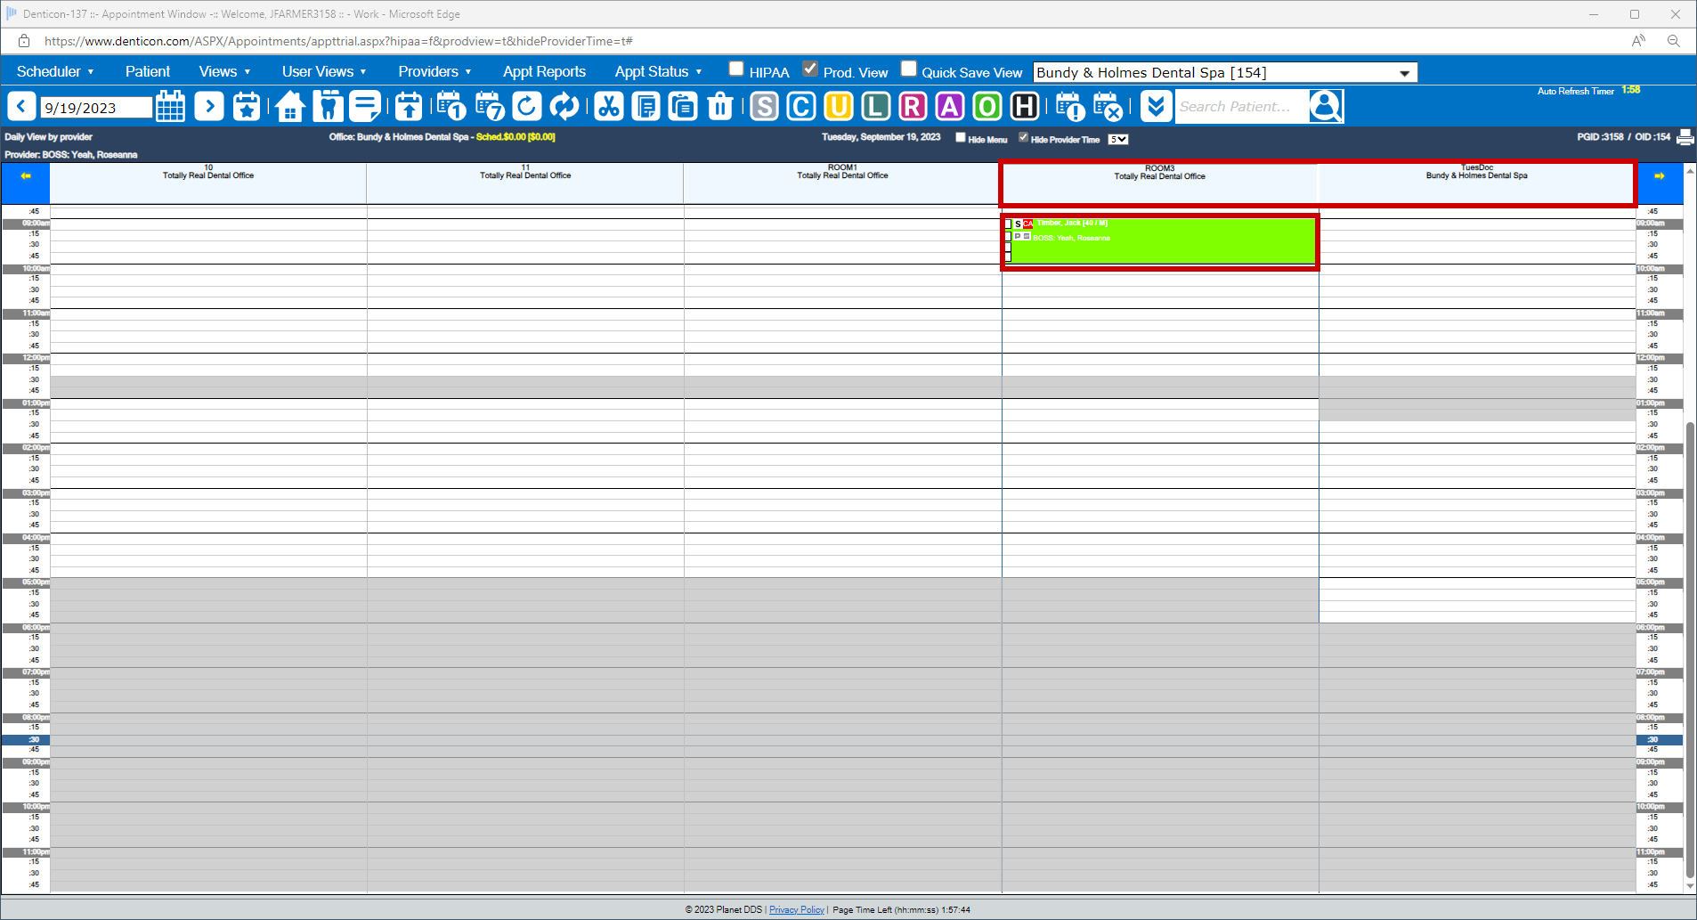1697x920 pixels.
Task: Uncheck the Prod. View checkbox
Action: pyautogui.click(x=810, y=69)
